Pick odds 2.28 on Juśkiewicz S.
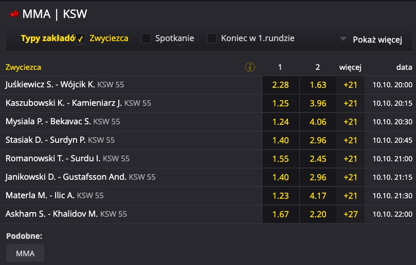This screenshot has width=416, height=265. [x=280, y=85]
